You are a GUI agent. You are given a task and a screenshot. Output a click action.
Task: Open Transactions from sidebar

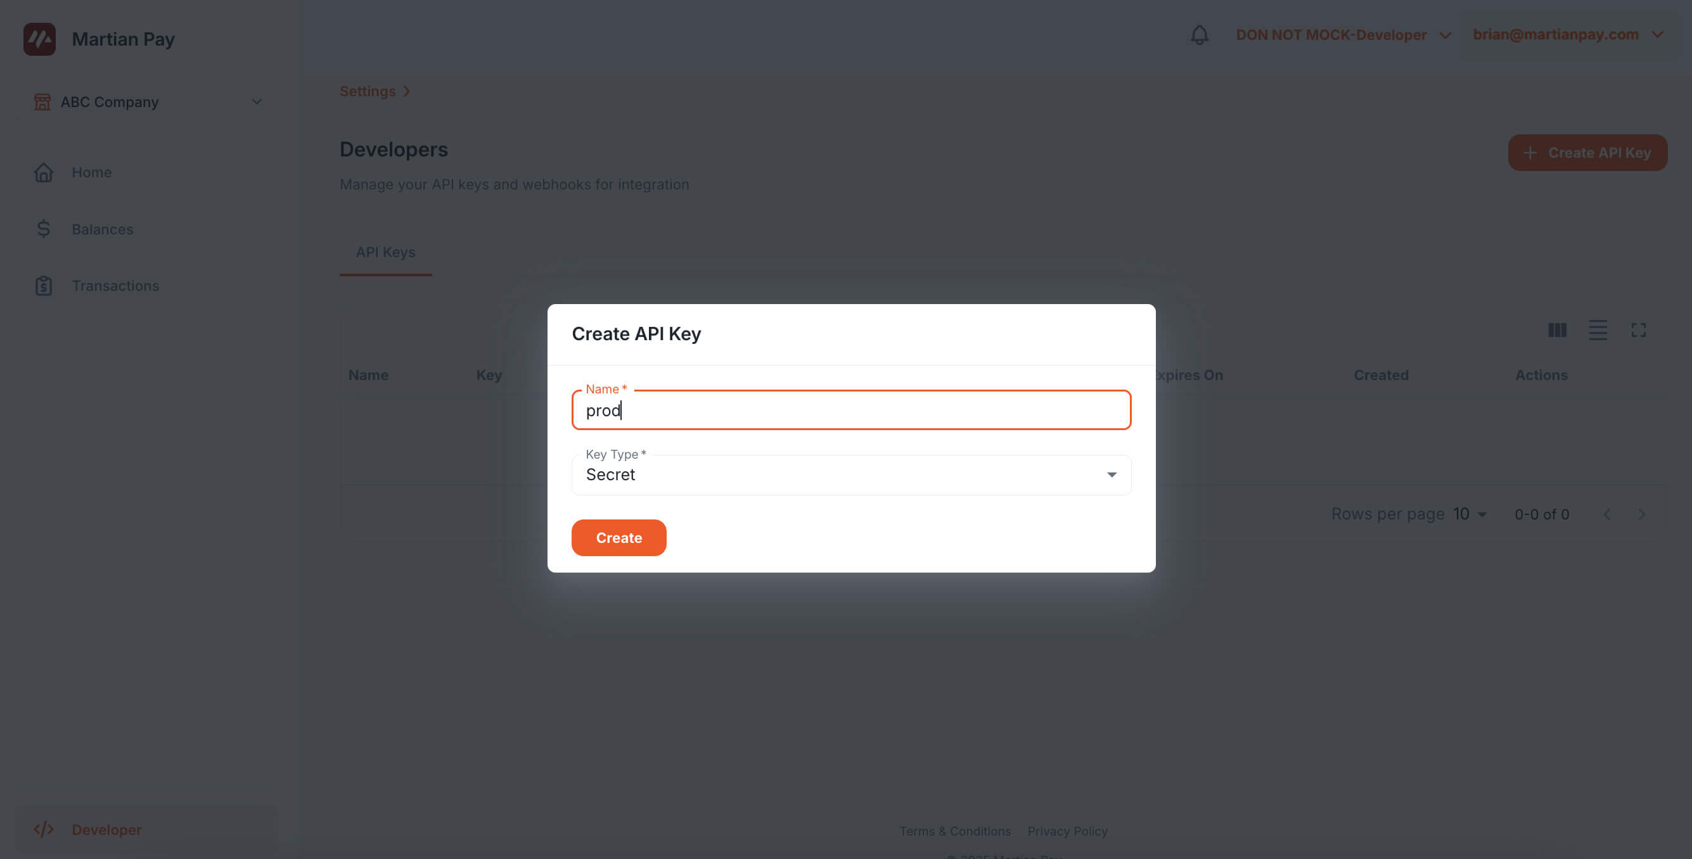(x=115, y=286)
